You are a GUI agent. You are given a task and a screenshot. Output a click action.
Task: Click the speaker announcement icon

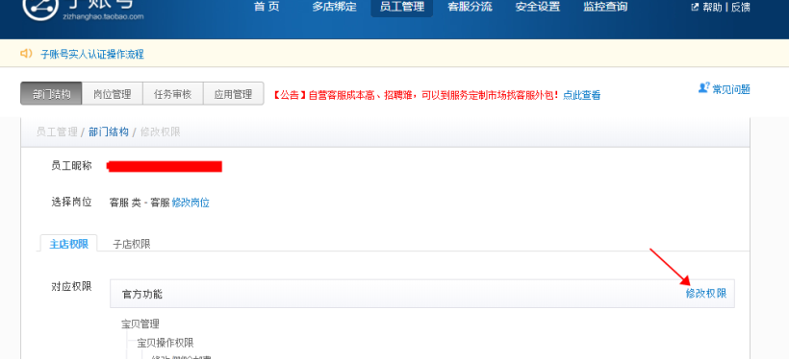pos(26,53)
